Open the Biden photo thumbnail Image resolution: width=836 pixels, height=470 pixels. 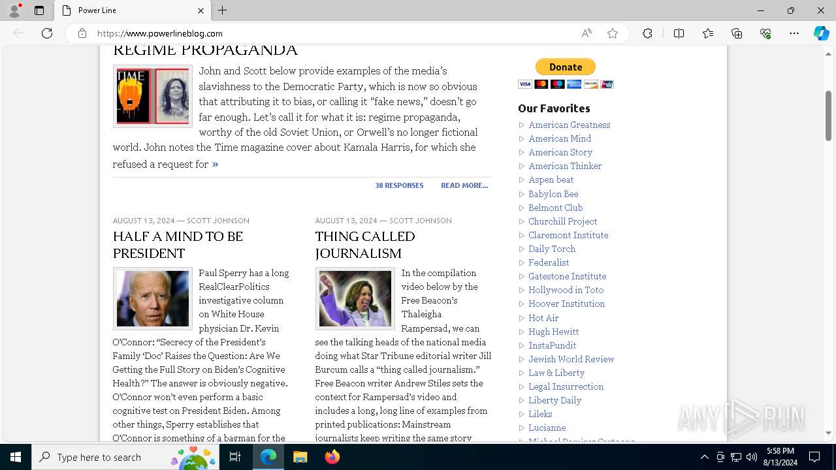click(153, 298)
